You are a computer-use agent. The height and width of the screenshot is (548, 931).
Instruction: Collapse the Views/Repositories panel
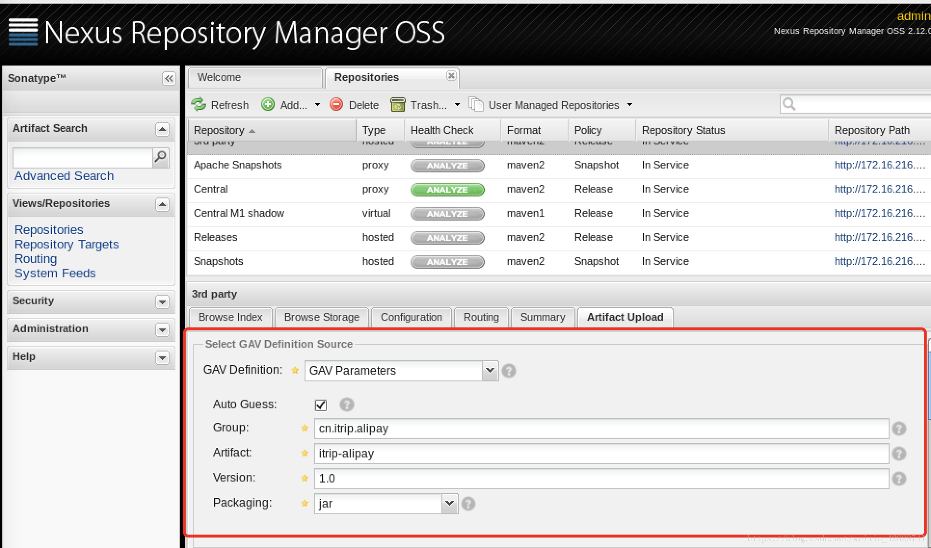click(162, 204)
